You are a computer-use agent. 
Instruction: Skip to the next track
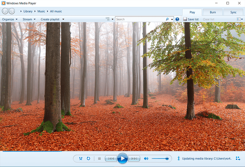click(134, 158)
